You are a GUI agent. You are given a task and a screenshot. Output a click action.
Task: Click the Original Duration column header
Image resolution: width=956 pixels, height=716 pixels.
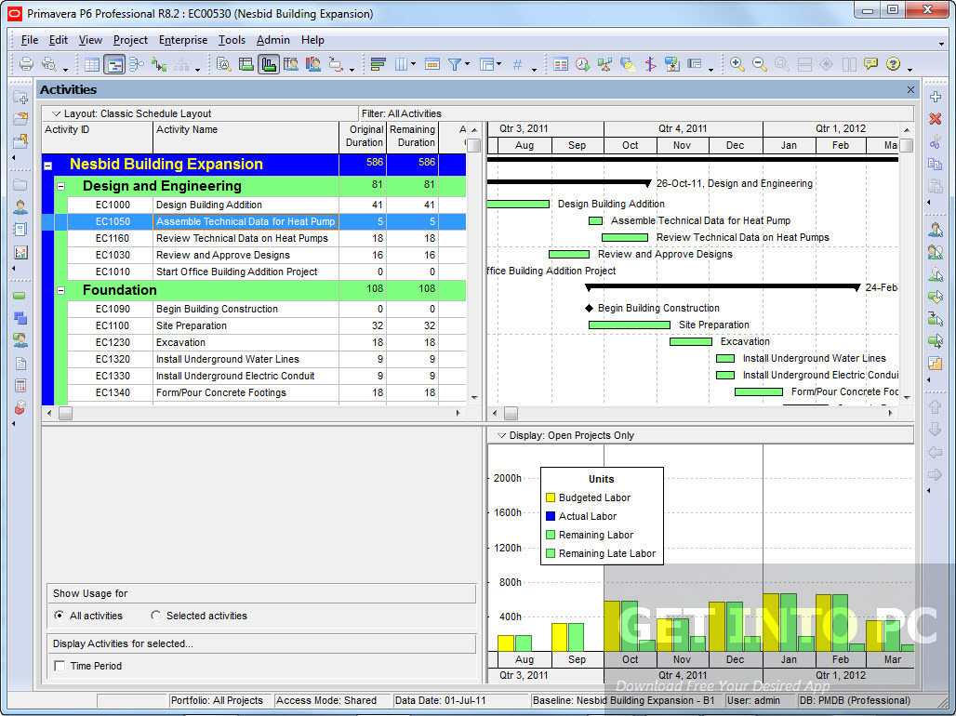click(x=363, y=137)
